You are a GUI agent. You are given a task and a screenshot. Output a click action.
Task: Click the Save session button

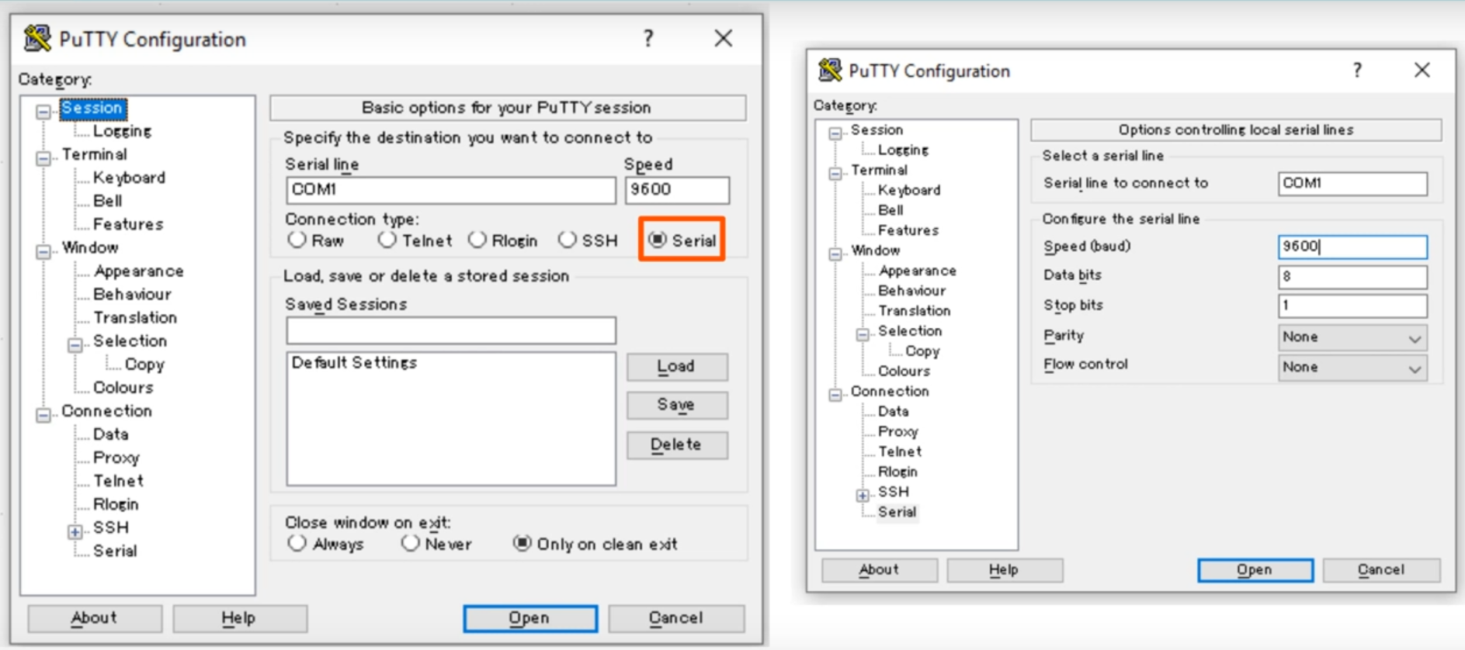677,405
